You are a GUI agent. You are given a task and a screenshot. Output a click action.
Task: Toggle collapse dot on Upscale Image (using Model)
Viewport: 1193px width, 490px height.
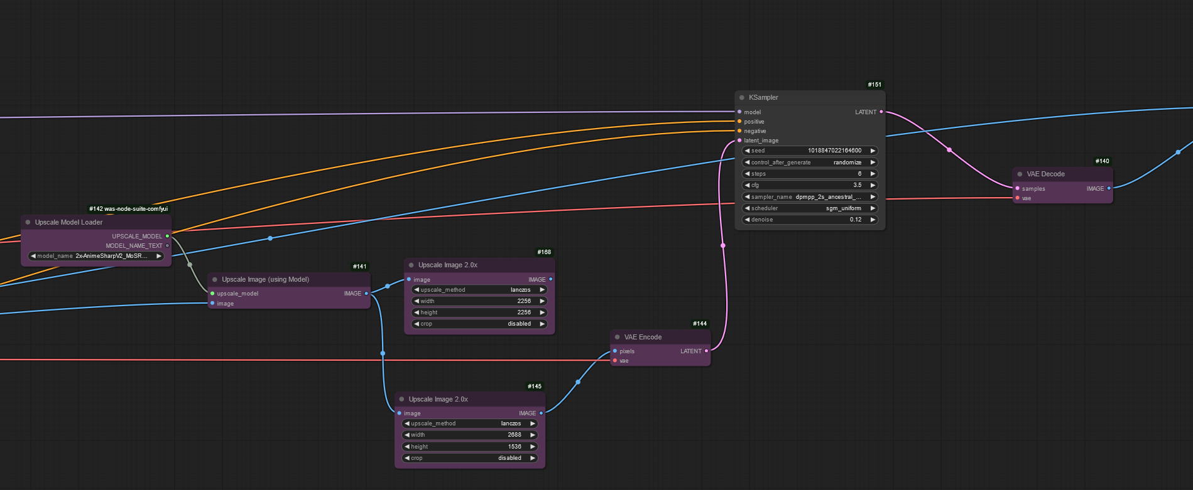(x=215, y=279)
